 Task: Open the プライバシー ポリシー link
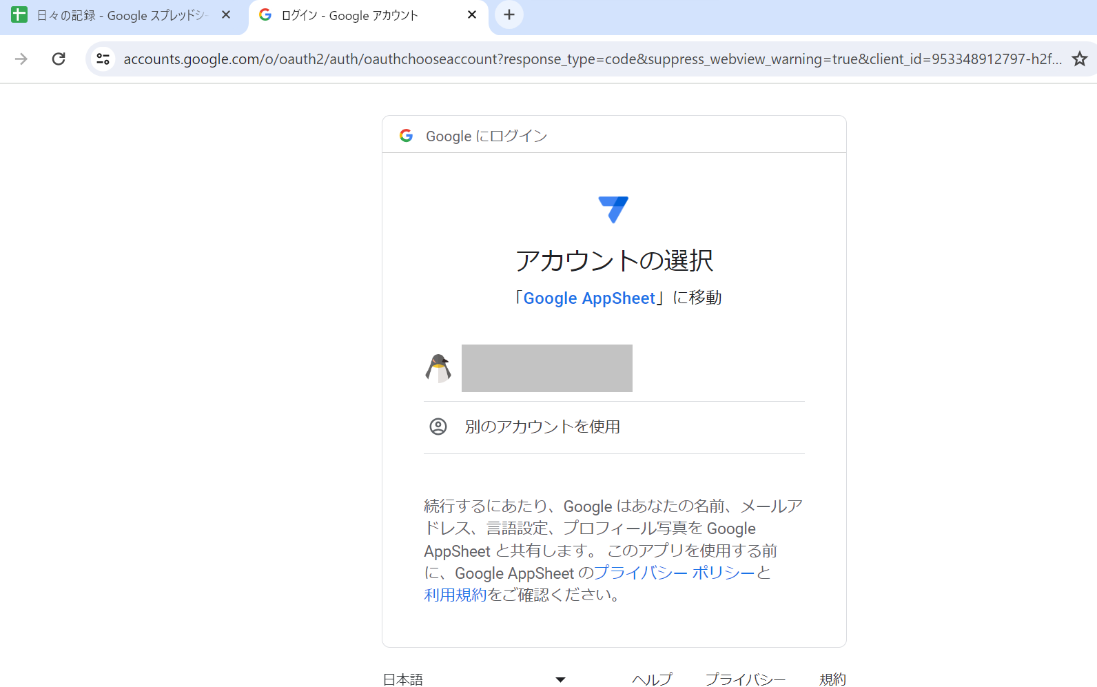click(x=675, y=573)
